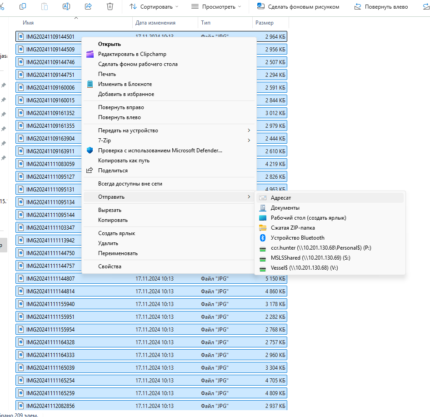430x417 pixels.
Task: Select Сжатая ZIP-папка in the submenu
Action: click(330, 228)
